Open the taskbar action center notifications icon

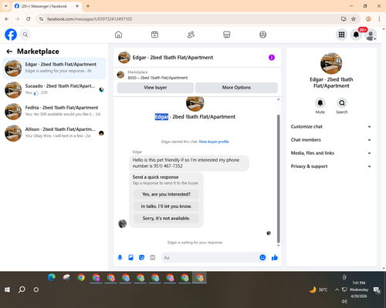pyautogui.click(x=377, y=290)
